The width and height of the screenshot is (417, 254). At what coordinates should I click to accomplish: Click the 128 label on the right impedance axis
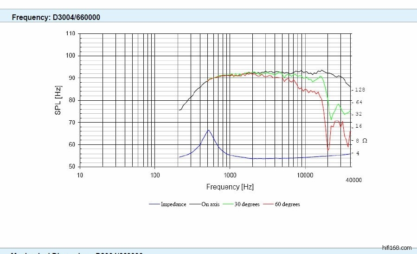click(360, 90)
